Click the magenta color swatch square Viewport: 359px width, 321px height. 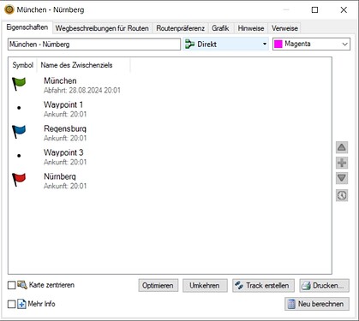point(278,44)
